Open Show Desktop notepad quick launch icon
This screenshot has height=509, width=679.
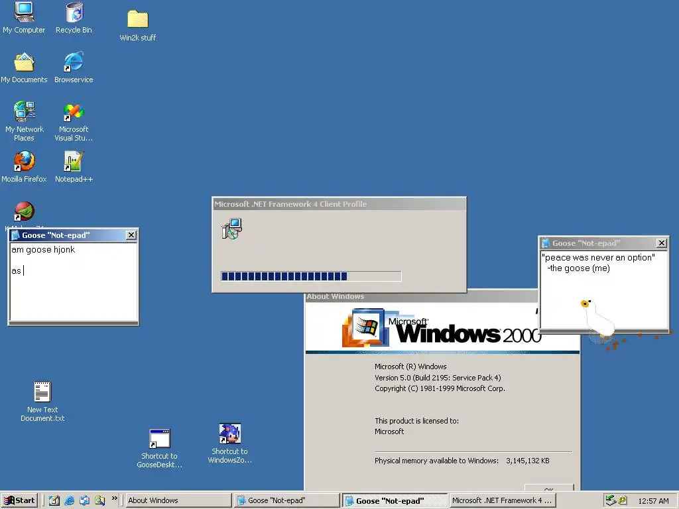54,500
